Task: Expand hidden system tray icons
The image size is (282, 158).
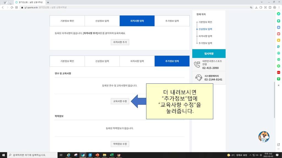Action: (x=250, y=155)
